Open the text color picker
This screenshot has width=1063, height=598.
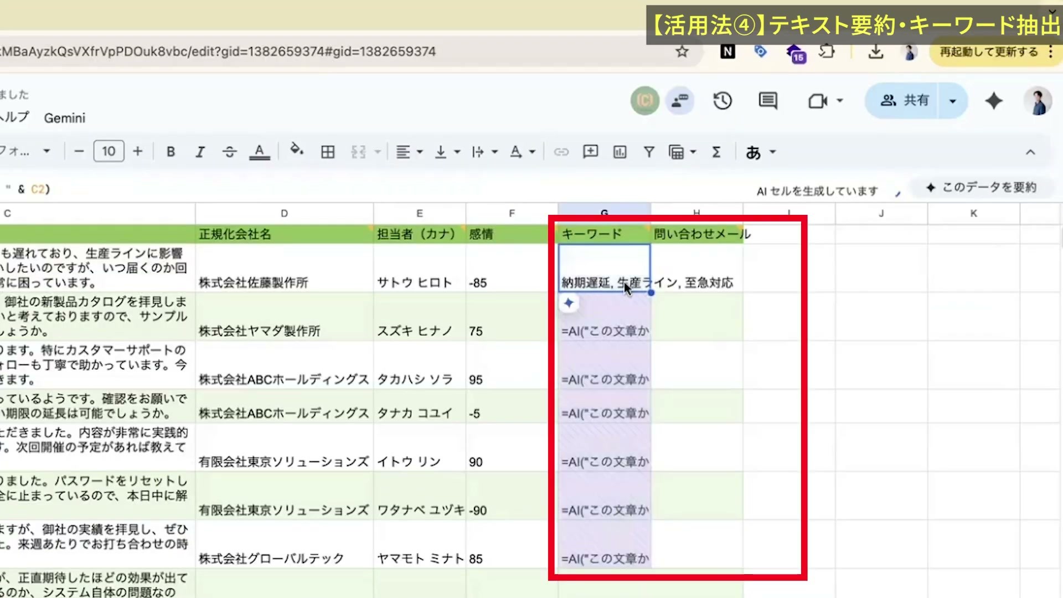(x=259, y=152)
